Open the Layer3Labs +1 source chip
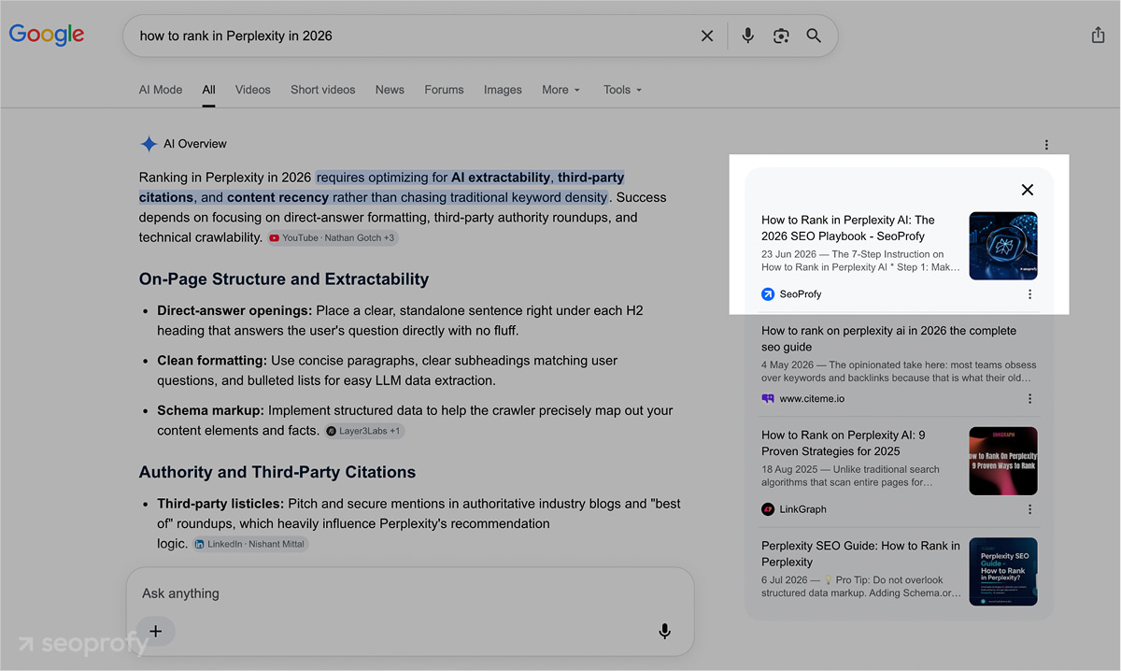This screenshot has height=671, width=1121. pyautogui.click(x=364, y=431)
